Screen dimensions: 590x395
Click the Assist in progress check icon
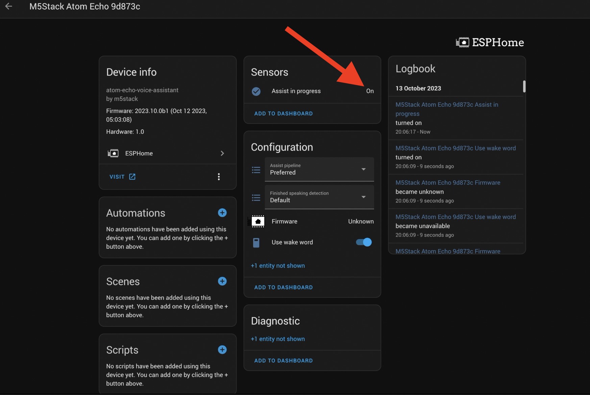click(256, 91)
